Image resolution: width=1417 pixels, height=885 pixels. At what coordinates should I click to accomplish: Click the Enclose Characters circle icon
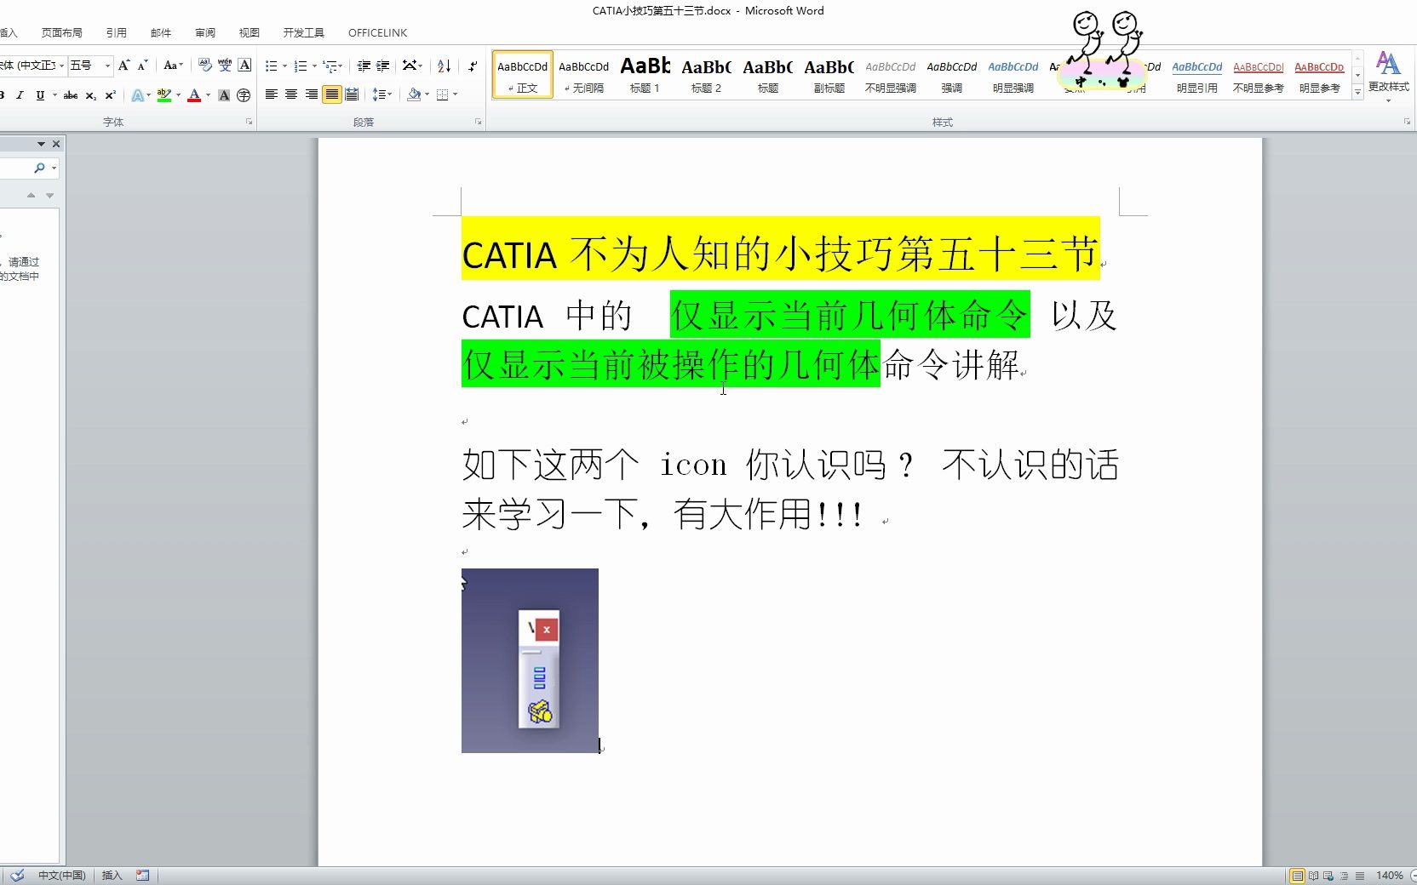click(x=244, y=95)
